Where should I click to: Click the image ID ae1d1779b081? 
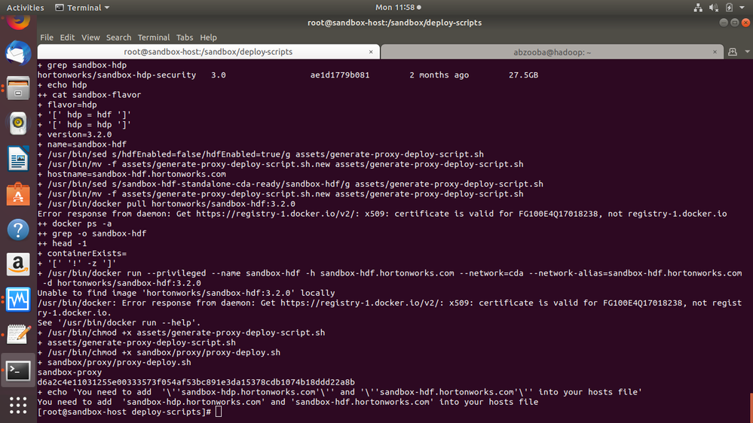pyautogui.click(x=340, y=75)
